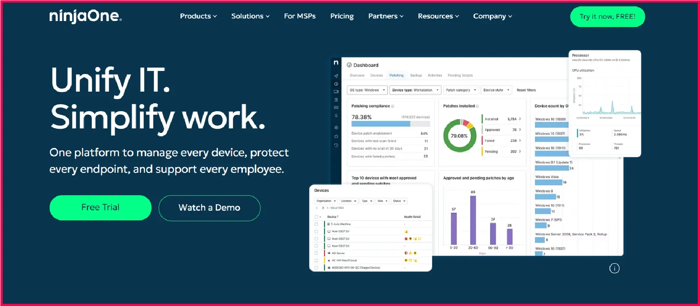Open the Failed 238 patches row
This screenshot has width=700, height=306.
coord(502,140)
